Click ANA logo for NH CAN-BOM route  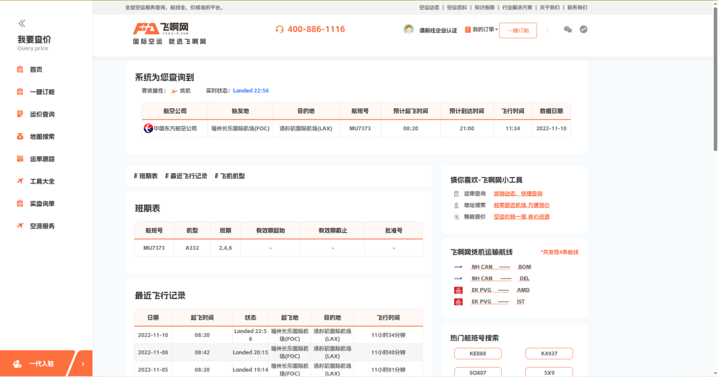[458, 267]
